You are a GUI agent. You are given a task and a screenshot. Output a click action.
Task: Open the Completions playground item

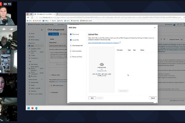[33, 58]
